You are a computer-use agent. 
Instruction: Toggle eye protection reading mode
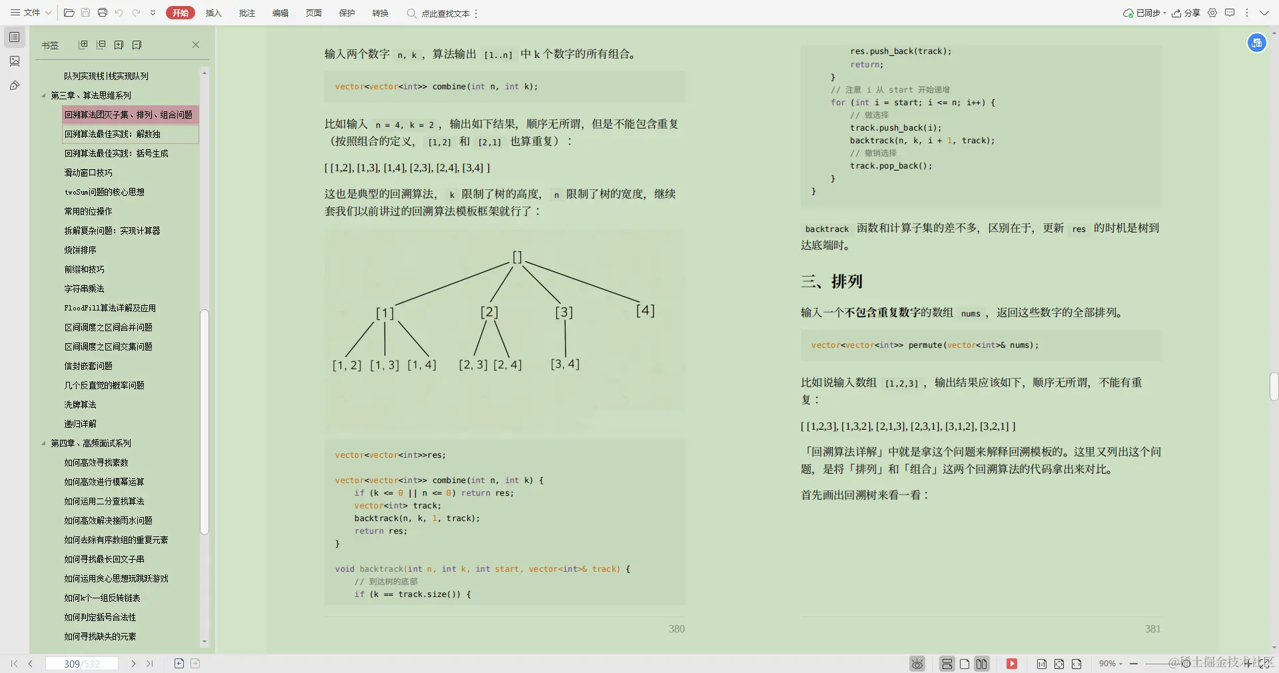(917, 664)
